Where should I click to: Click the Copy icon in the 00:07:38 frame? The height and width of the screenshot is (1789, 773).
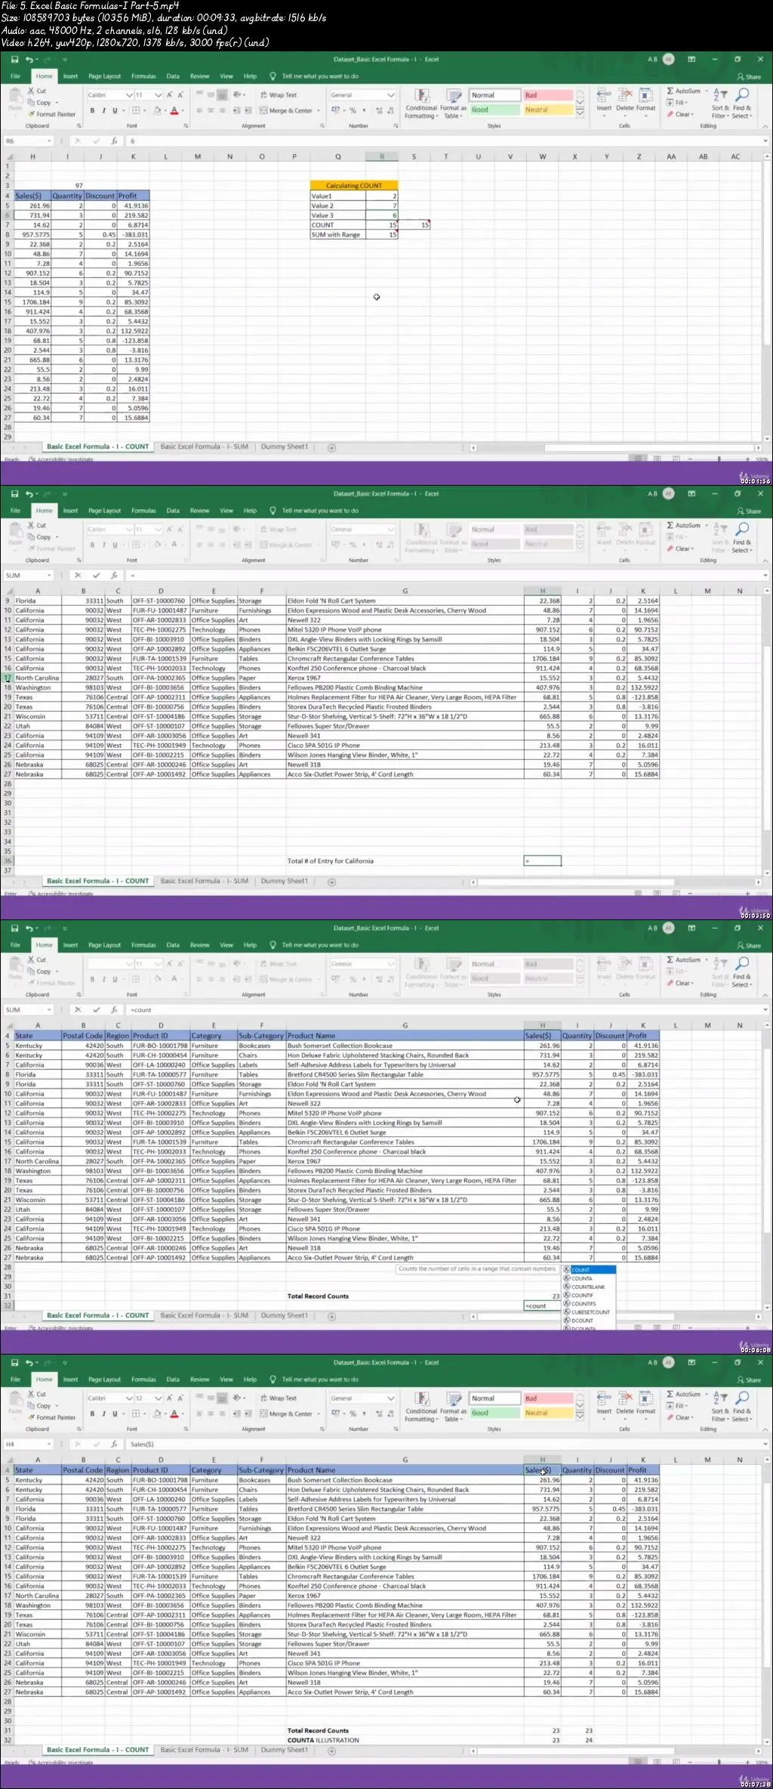pyautogui.click(x=31, y=1406)
